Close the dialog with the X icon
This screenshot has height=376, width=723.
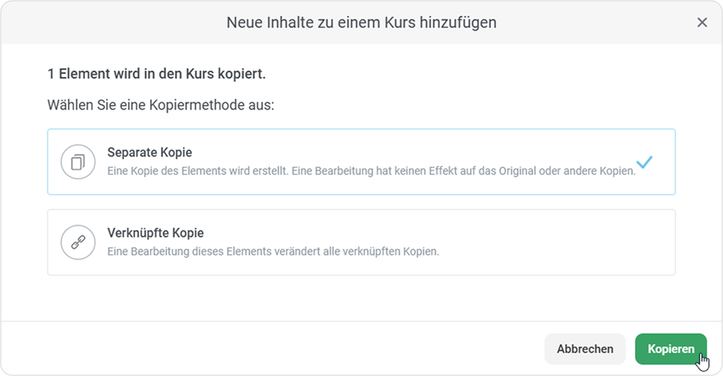pos(702,23)
